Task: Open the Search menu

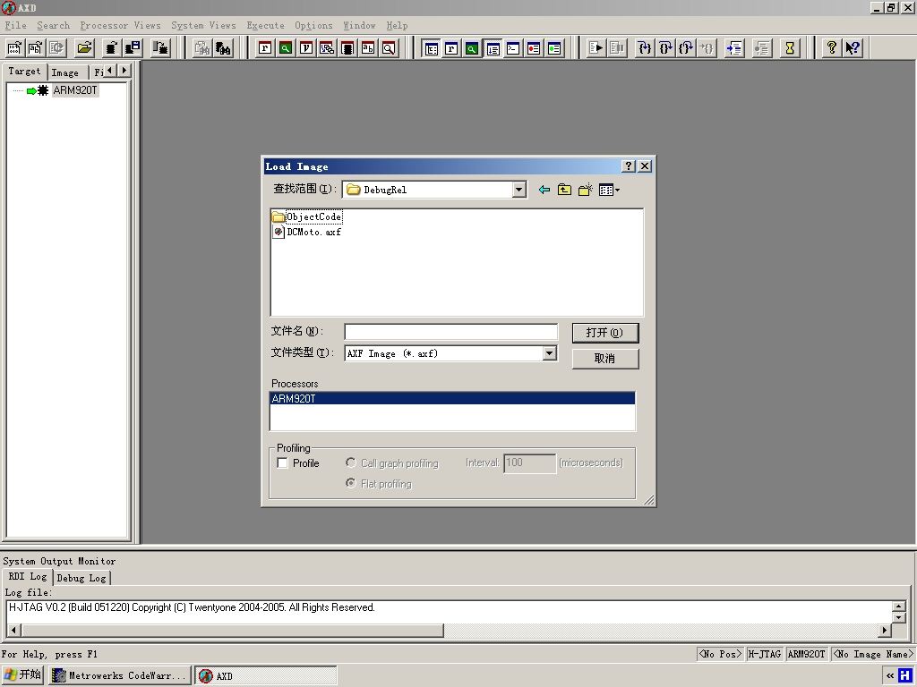Action: click(53, 26)
